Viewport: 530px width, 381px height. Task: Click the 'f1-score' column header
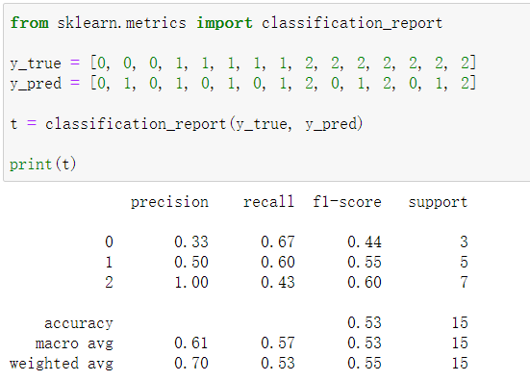click(x=347, y=202)
